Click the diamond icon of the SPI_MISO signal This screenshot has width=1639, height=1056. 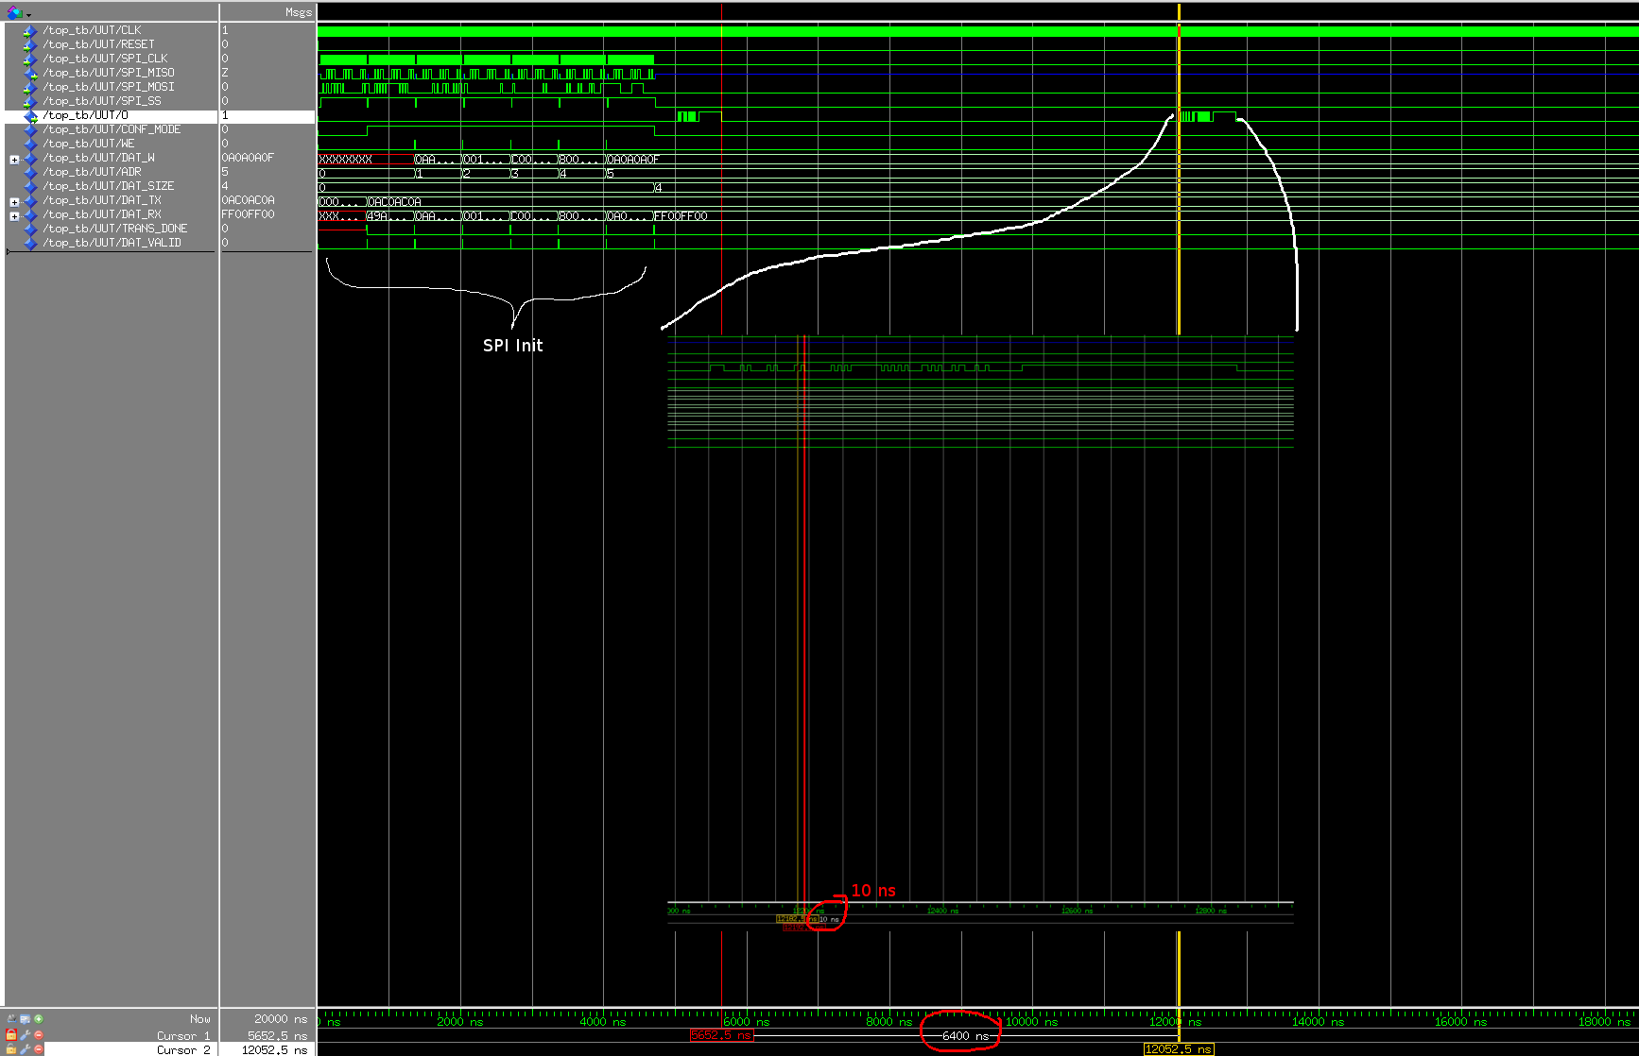[29, 73]
